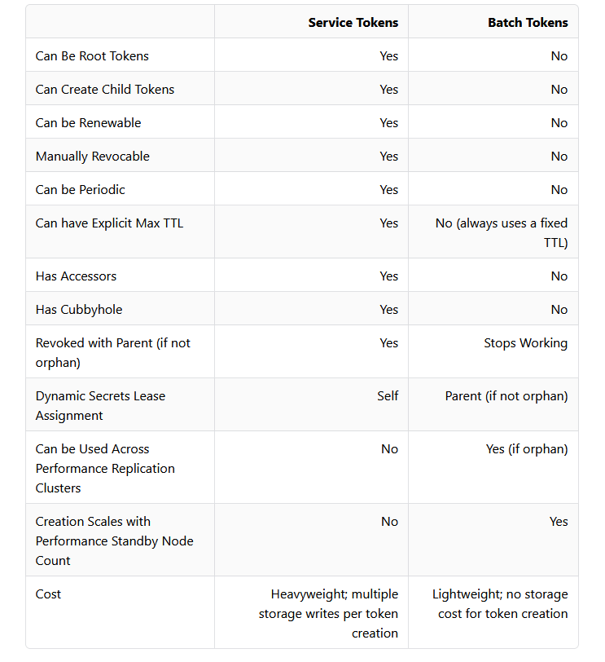Image resolution: width=605 pixels, height=662 pixels.
Task: Click 'Can have Explicit Max TTL' label
Action: click(x=109, y=223)
